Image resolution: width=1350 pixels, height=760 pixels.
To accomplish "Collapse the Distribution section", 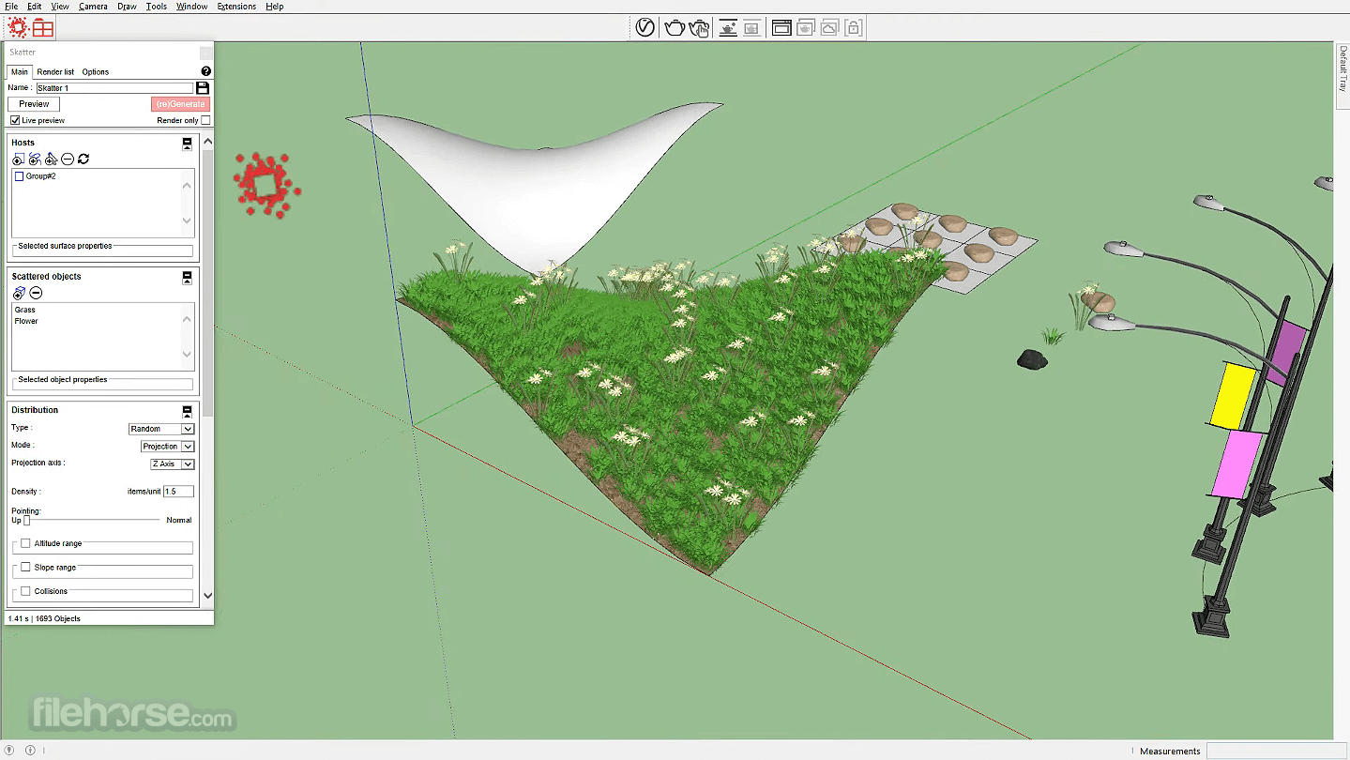I will point(187,411).
